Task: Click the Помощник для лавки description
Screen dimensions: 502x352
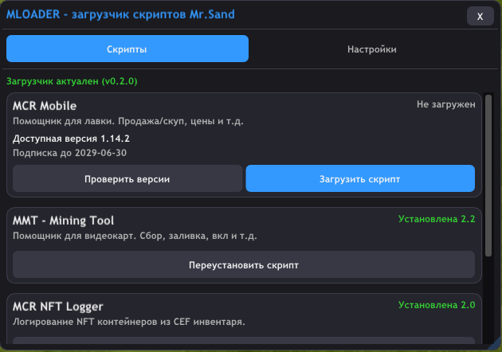Action: 128,121
